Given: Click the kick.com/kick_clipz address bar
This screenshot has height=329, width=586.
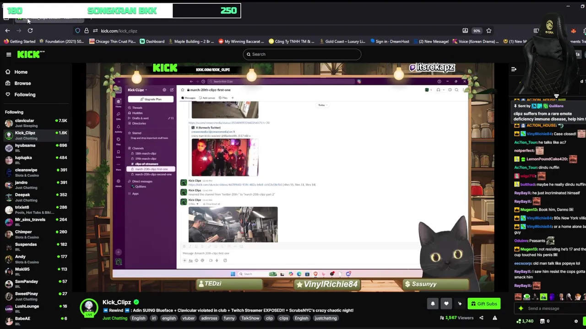Looking at the screenshot, I should [275, 31].
